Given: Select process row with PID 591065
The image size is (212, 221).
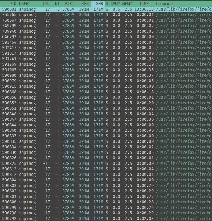Looking at the screenshot, I should (106, 70).
